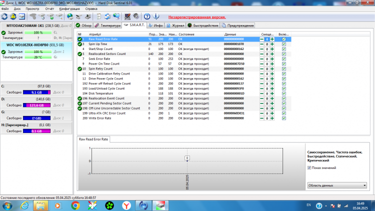Image resolution: width=375 pixels, height=211 pixels.
Task: Switch to the Быстродействие tab
Action: [203, 25]
